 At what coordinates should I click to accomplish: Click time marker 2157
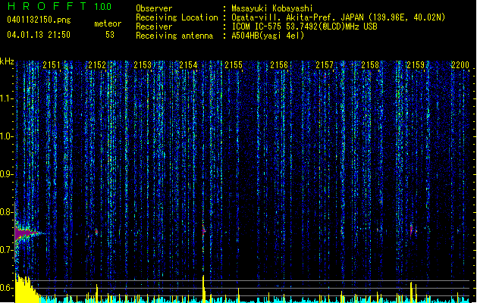pyautogui.click(x=325, y=65)
